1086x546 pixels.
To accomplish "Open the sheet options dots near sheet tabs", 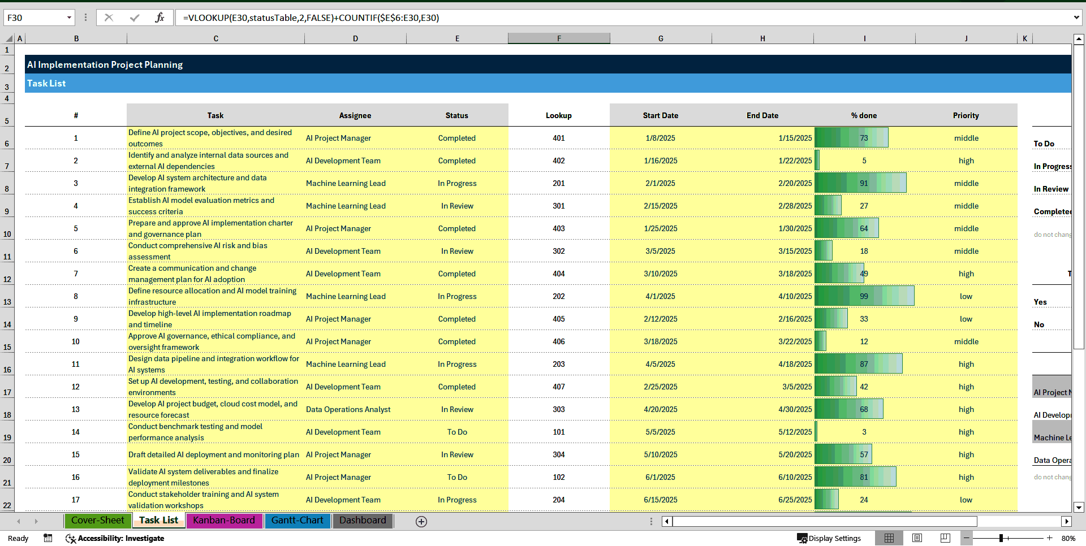I will tap(651, 521).
